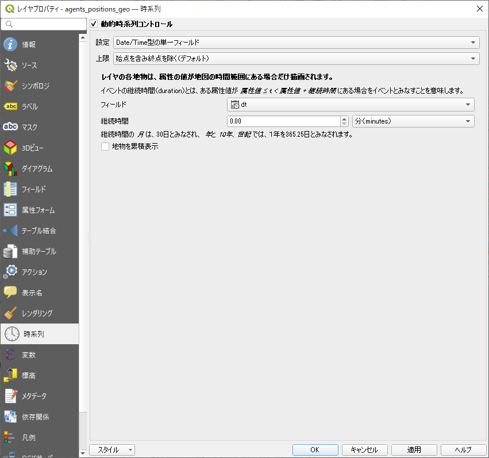Image resolution: width=489 pixels, height=458 pixels.
Task: Open the 属性フォーム (Attributes Form) icon
Action: pos(11,210)
